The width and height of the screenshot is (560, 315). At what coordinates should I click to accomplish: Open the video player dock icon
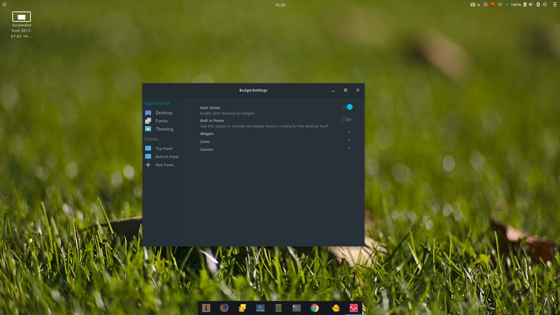coord(260,308)
